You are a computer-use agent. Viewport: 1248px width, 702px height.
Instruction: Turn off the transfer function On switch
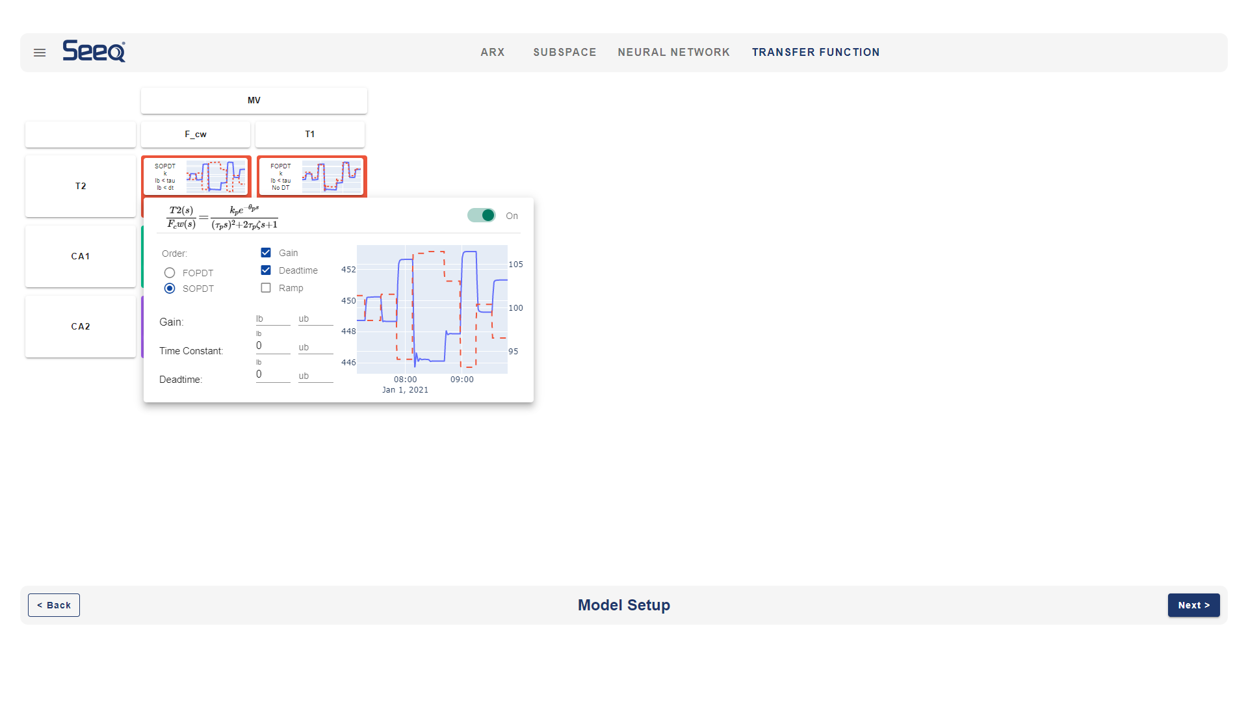pos(482,216)
